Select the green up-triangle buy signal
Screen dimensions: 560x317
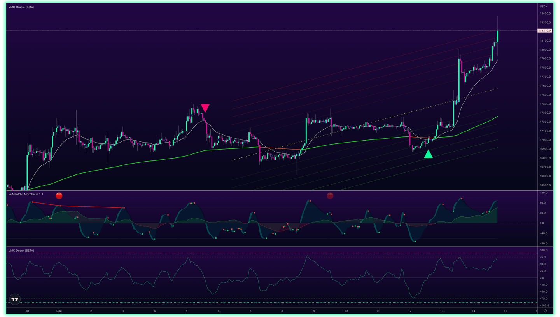click(x=428, y=154)
